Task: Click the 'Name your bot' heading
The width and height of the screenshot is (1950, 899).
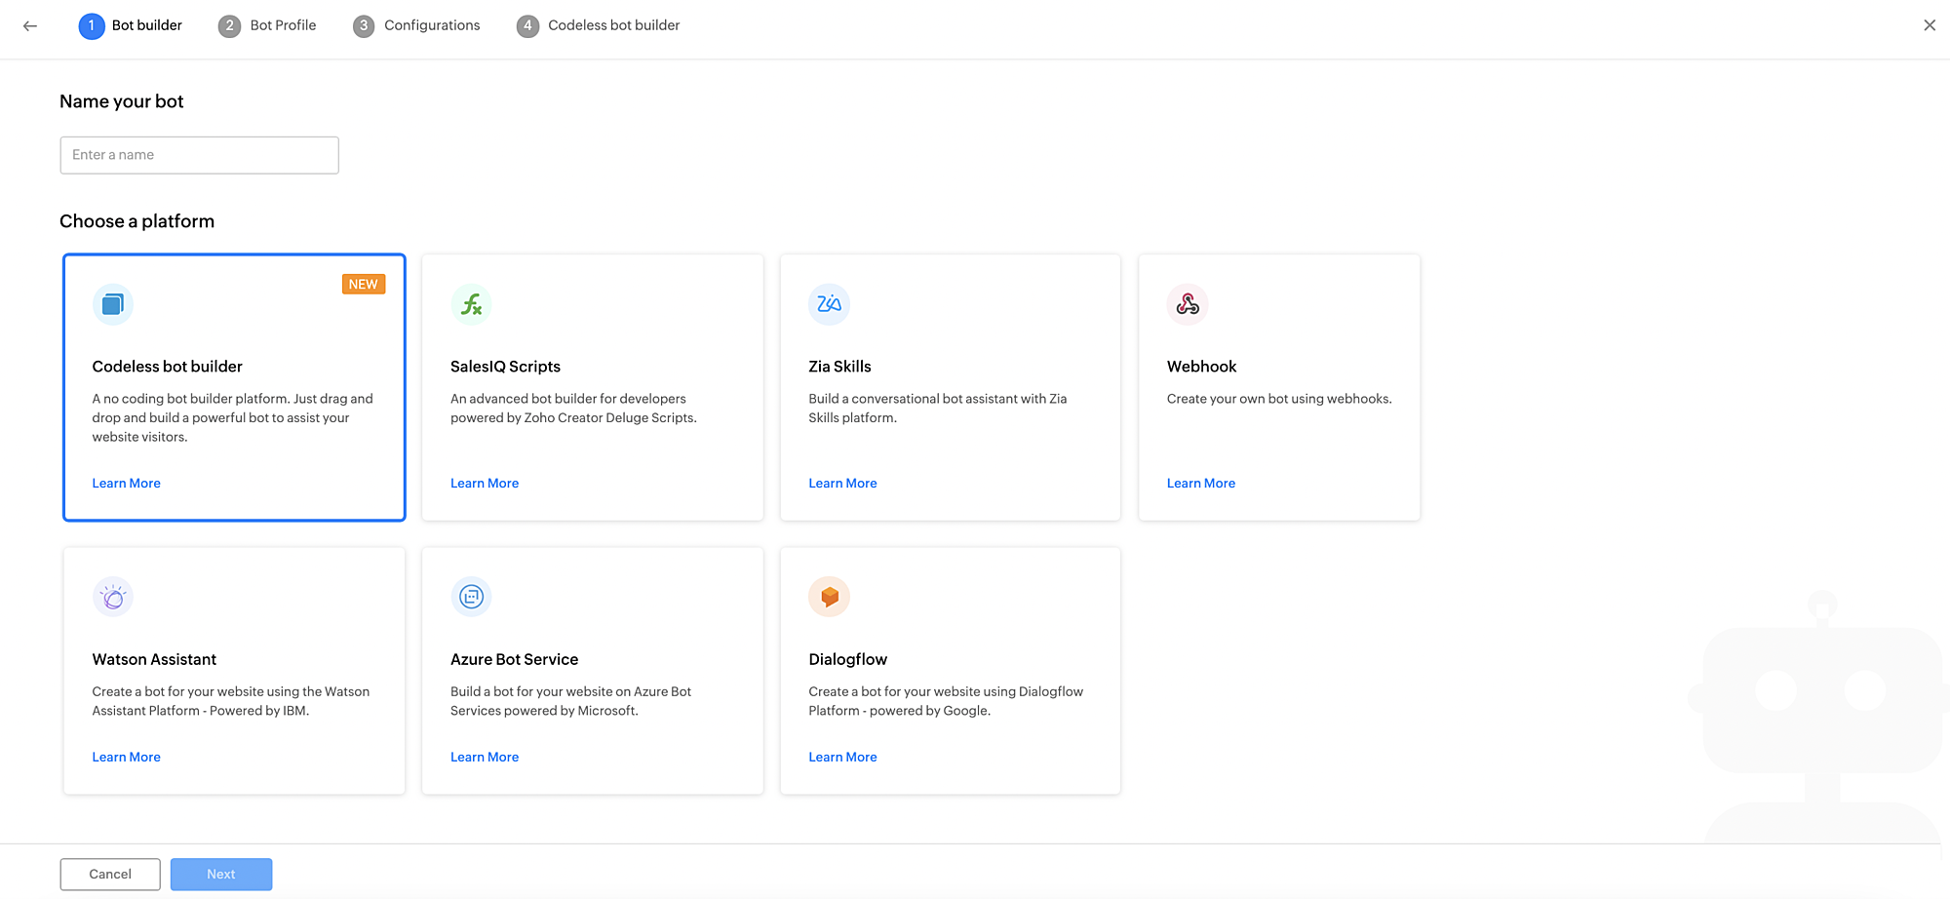Action: tap(122, 101)
